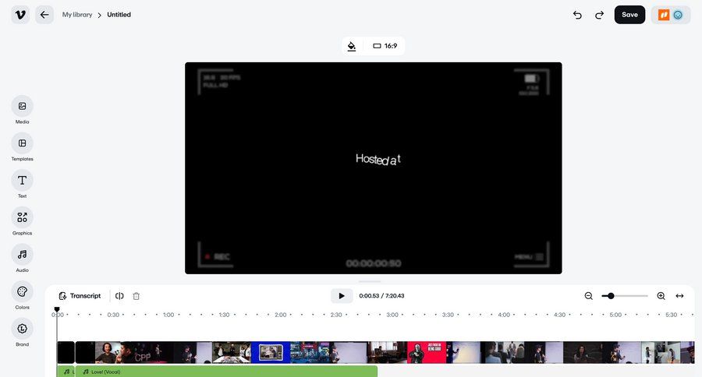Open the Transcript panel

click(80, 296)
